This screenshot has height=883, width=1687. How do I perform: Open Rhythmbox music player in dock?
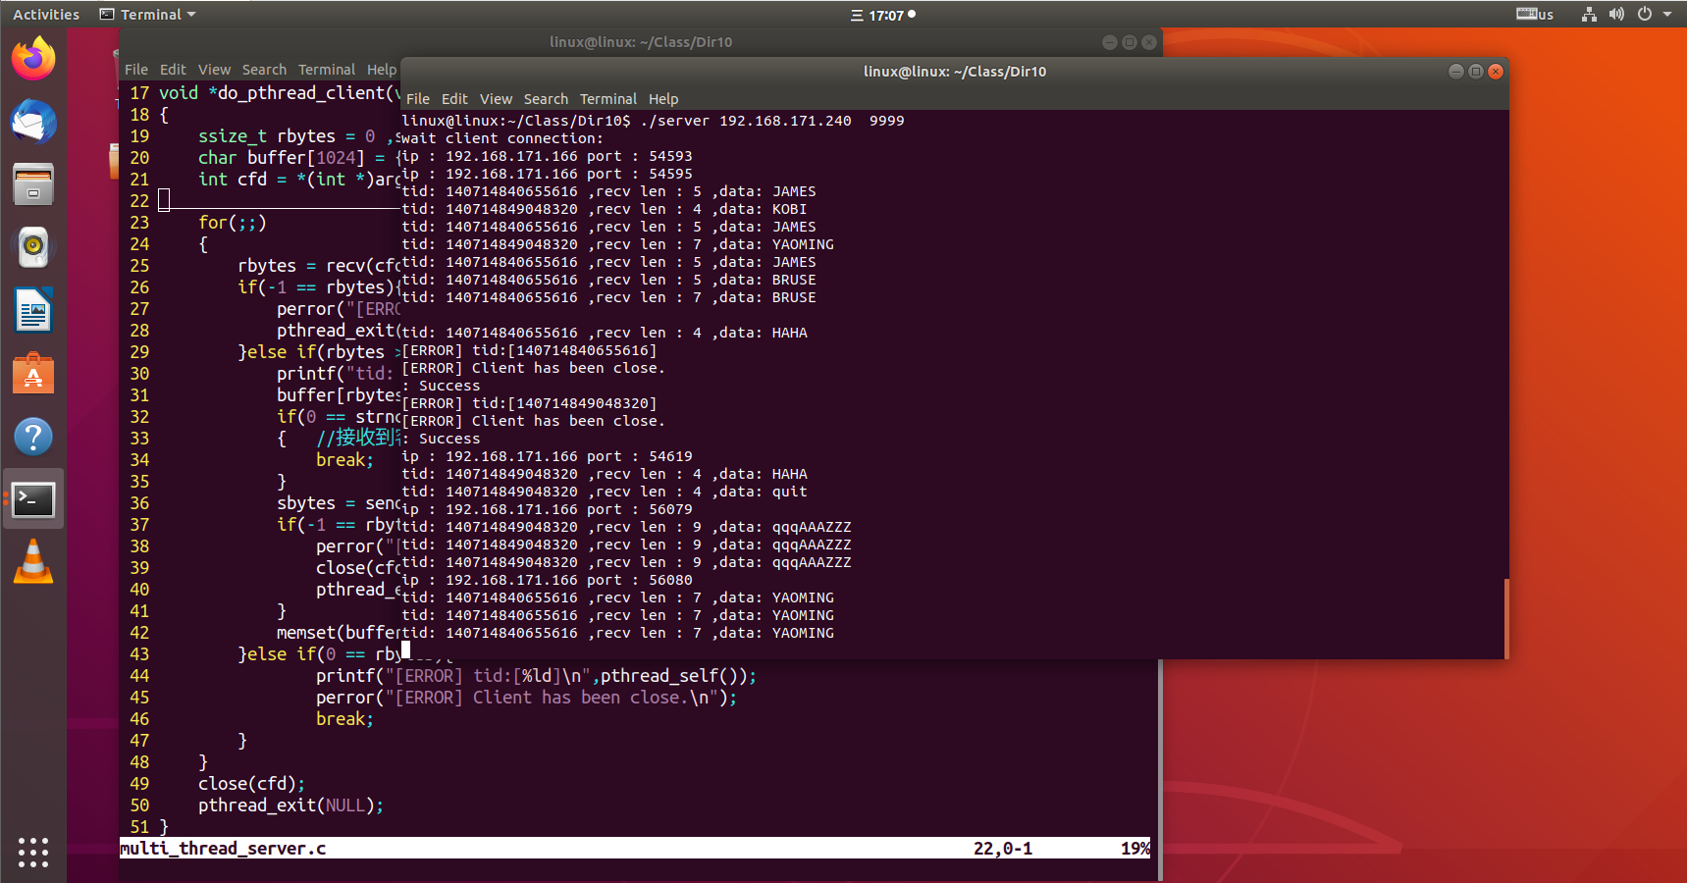click(x=33, y=247)
